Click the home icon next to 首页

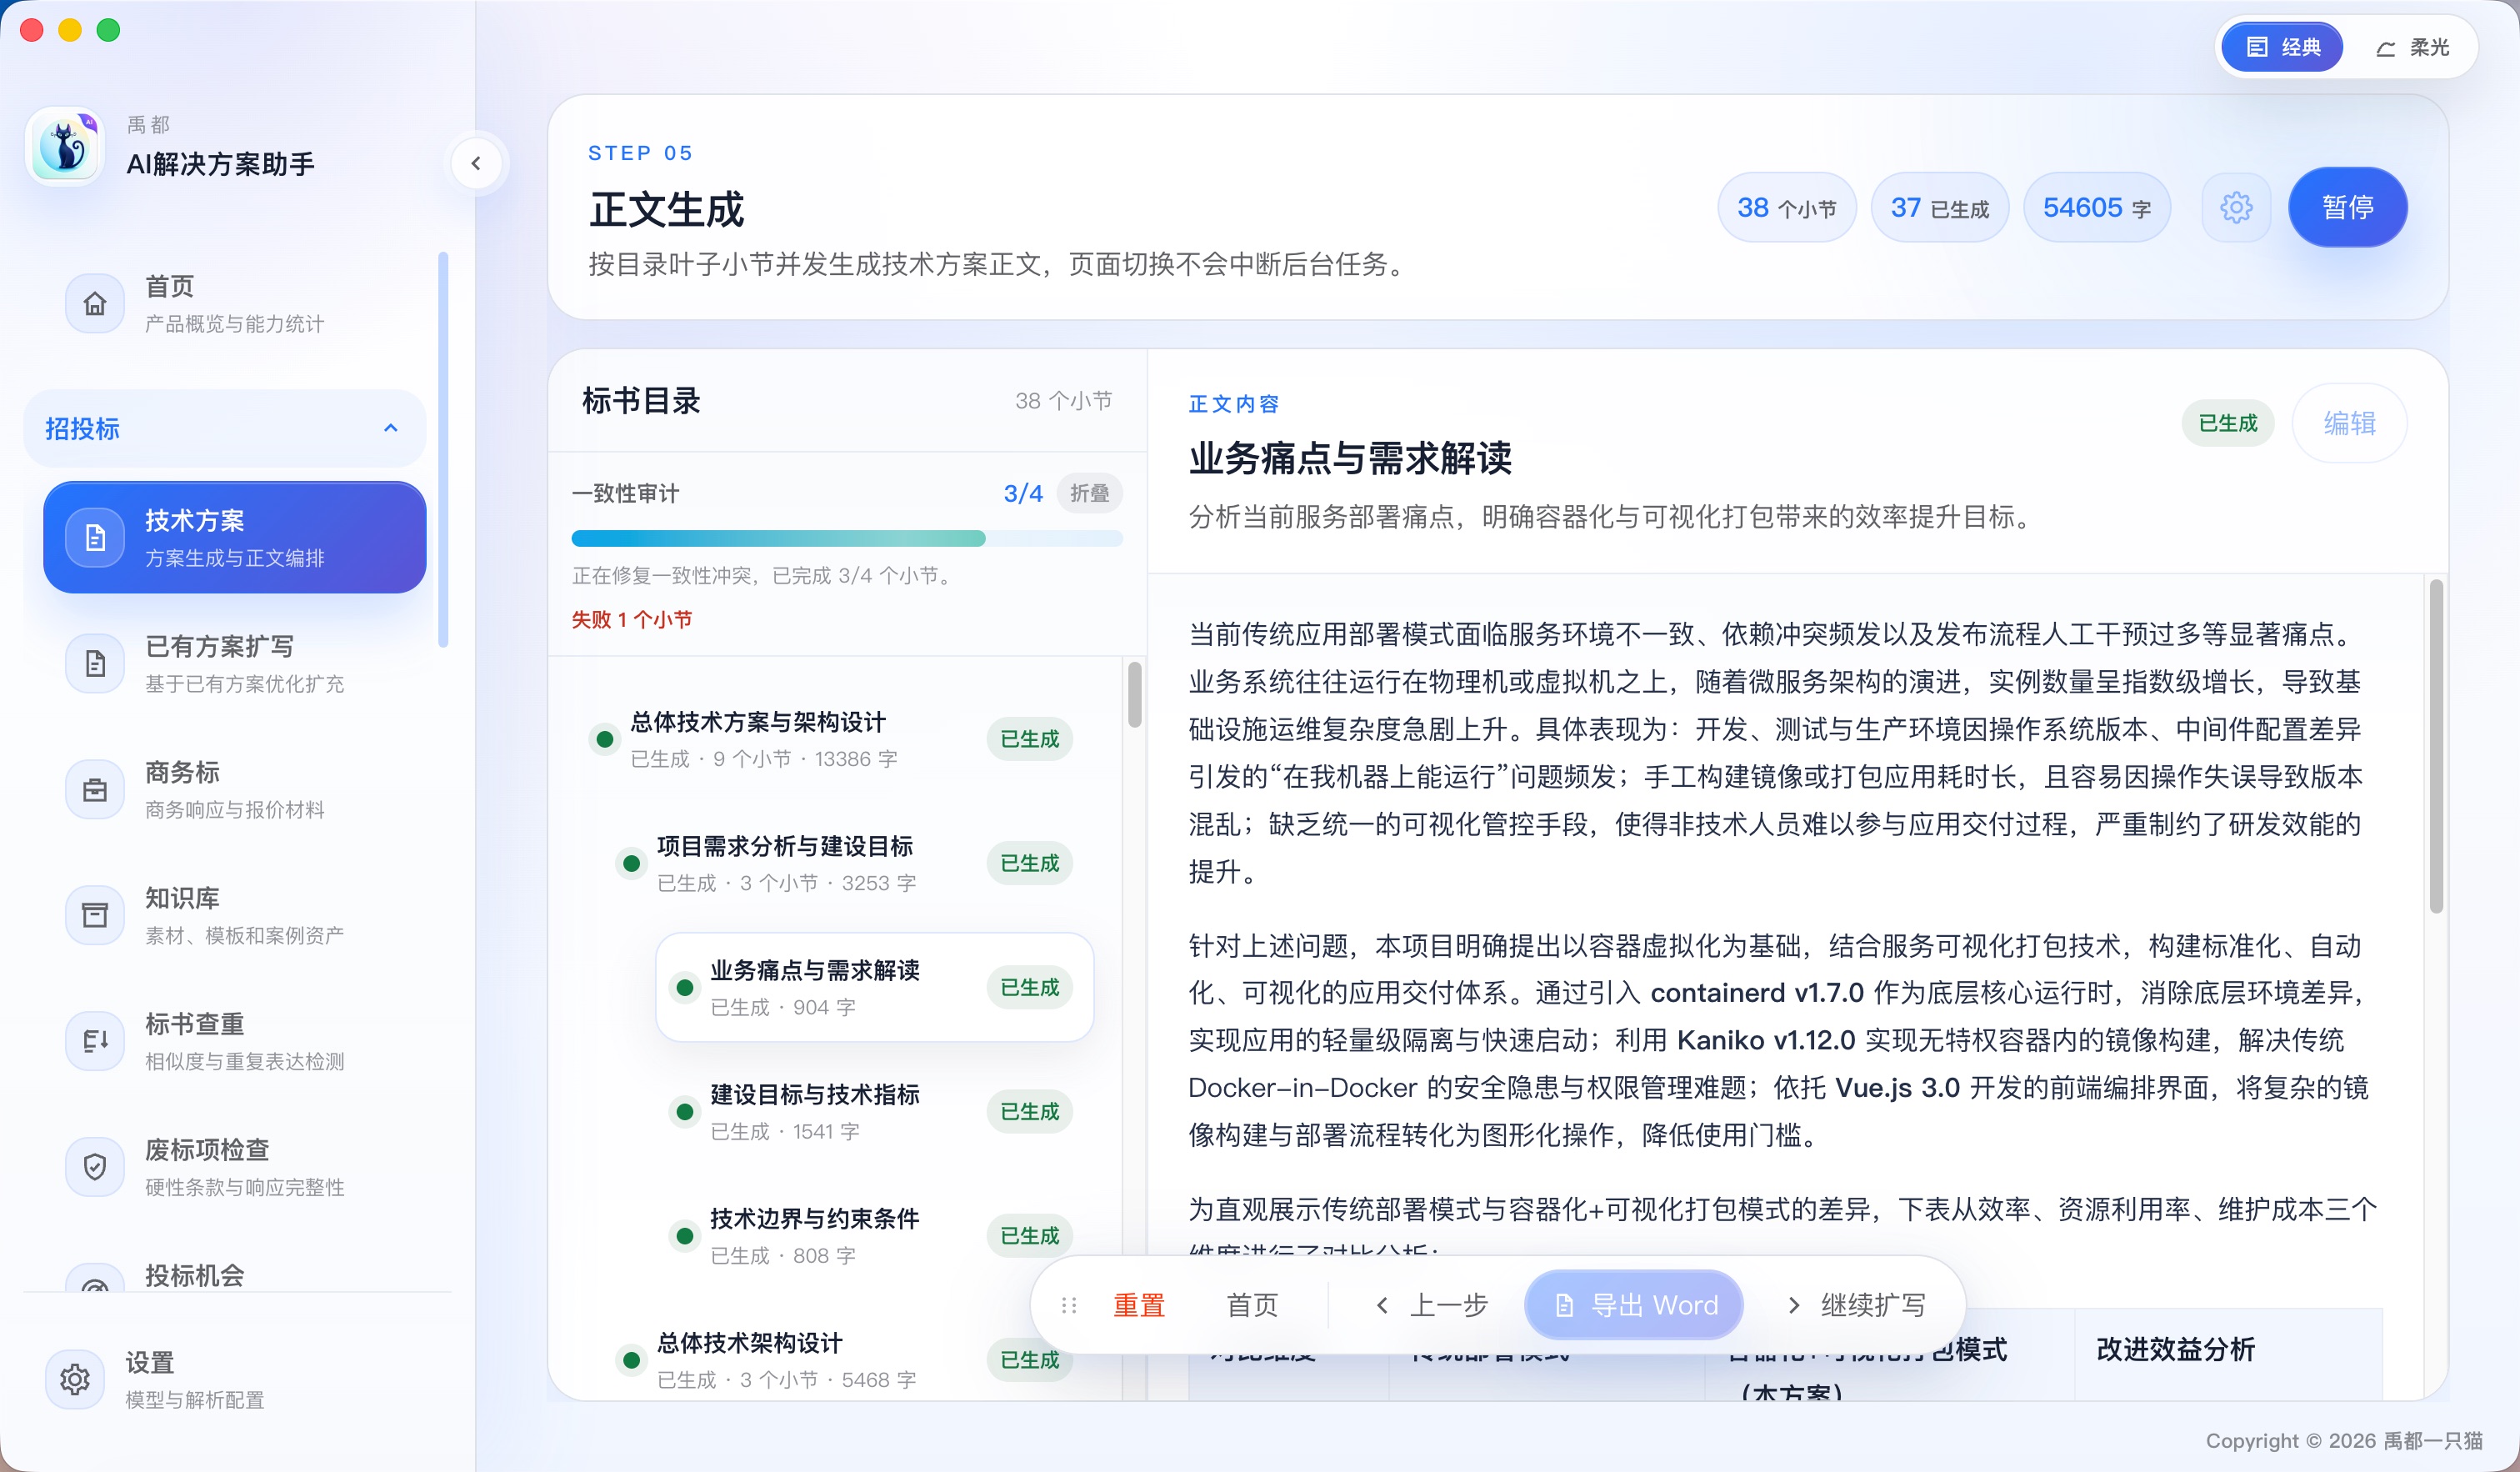click(95, 303)
